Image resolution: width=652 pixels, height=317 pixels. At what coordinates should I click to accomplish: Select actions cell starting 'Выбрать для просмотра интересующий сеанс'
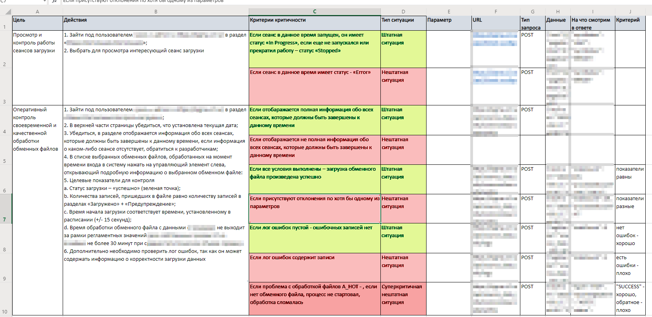pos(156,68)
